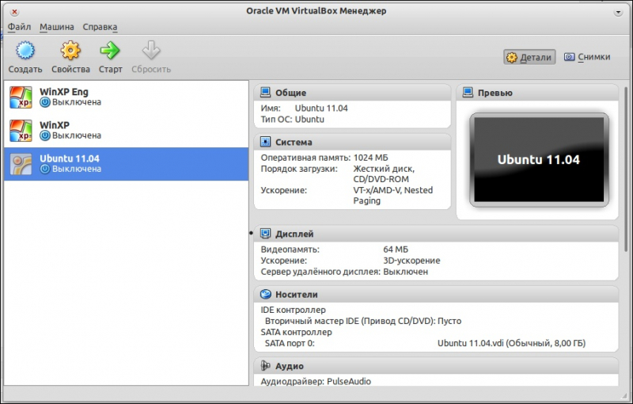Click the WinXP Eng machine icon
Image resolution: width=633 pixels, height=404 pixels.
click(21, 97)
